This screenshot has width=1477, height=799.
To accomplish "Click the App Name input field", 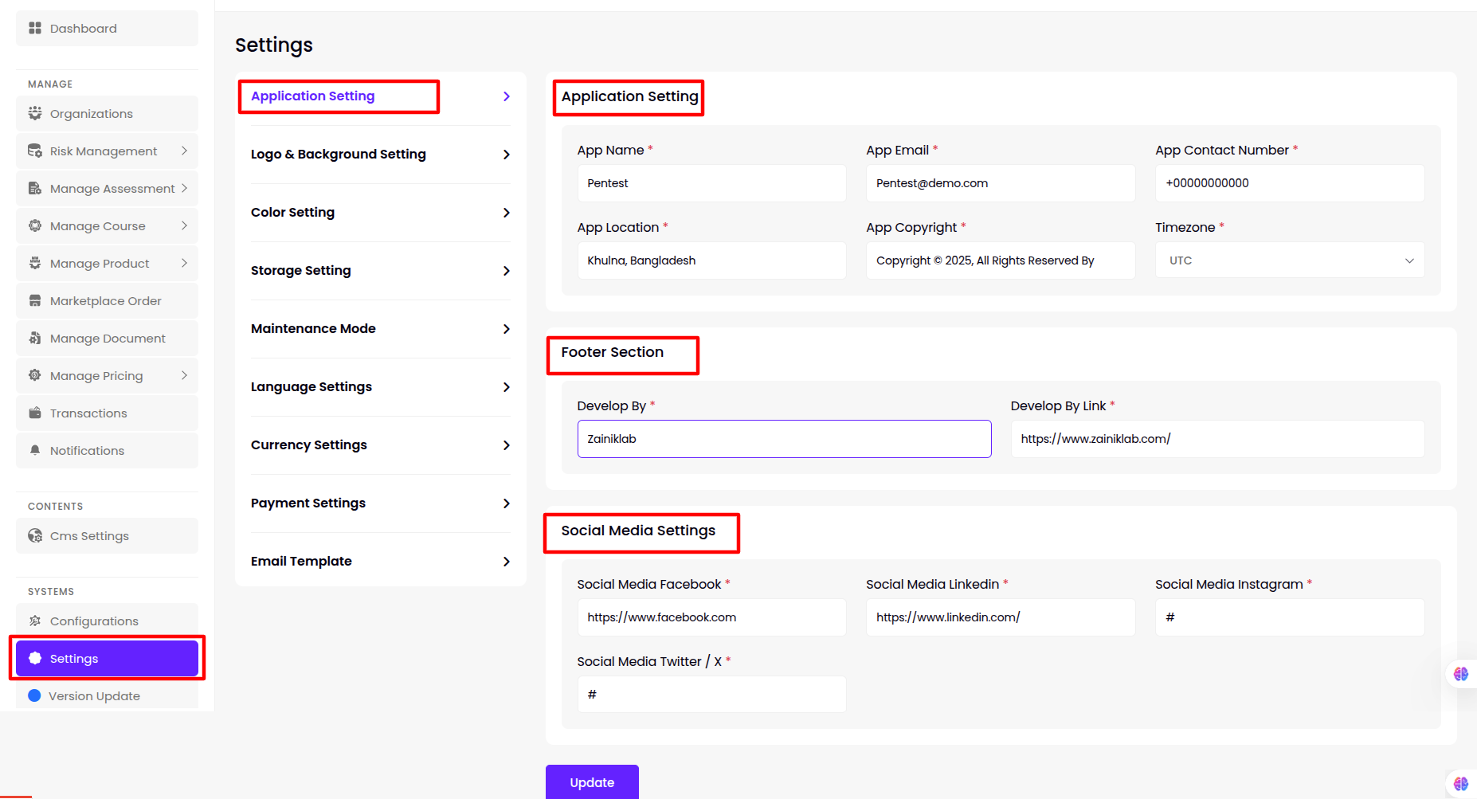I will pyautogui.click(x=711, y=183).
